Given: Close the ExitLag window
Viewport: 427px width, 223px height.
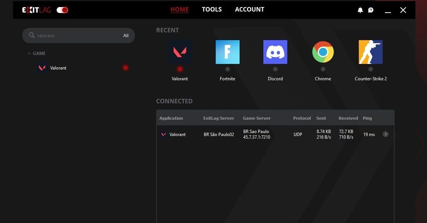Looking at the screenshot, I should pos(403,10).
